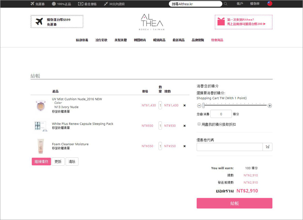Open the 暢銷商品 menu
Viewport: 303px width, 220px height.
click(x=159, y=40)
